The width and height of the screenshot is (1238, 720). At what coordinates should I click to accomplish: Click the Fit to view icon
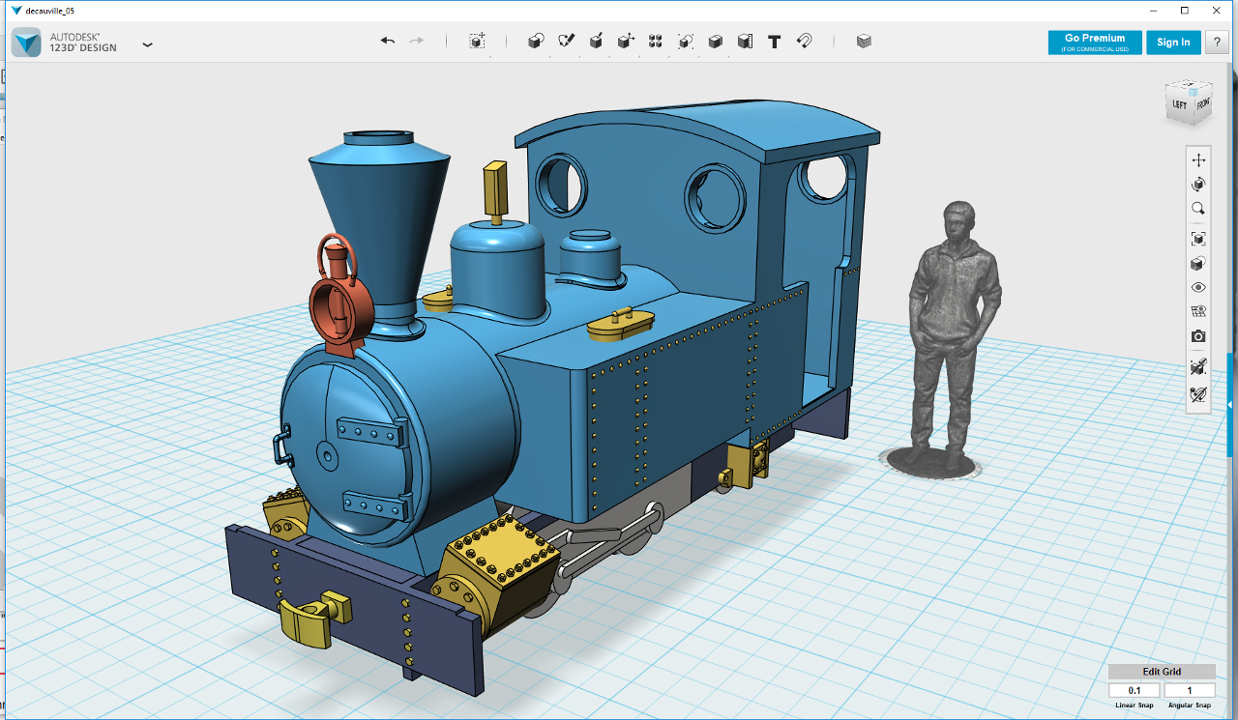1198,239
